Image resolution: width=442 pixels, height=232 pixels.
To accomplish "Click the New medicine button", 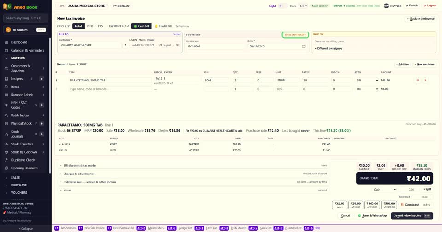I will (424, 64).
